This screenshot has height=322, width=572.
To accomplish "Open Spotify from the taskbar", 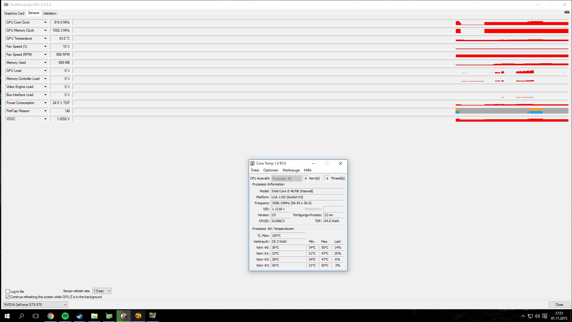I will click(x=65, y=316).
